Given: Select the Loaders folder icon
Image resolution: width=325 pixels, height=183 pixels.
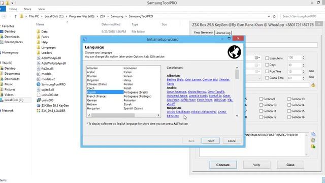Looking at the screenshot, I should click(x=38, y=53).
